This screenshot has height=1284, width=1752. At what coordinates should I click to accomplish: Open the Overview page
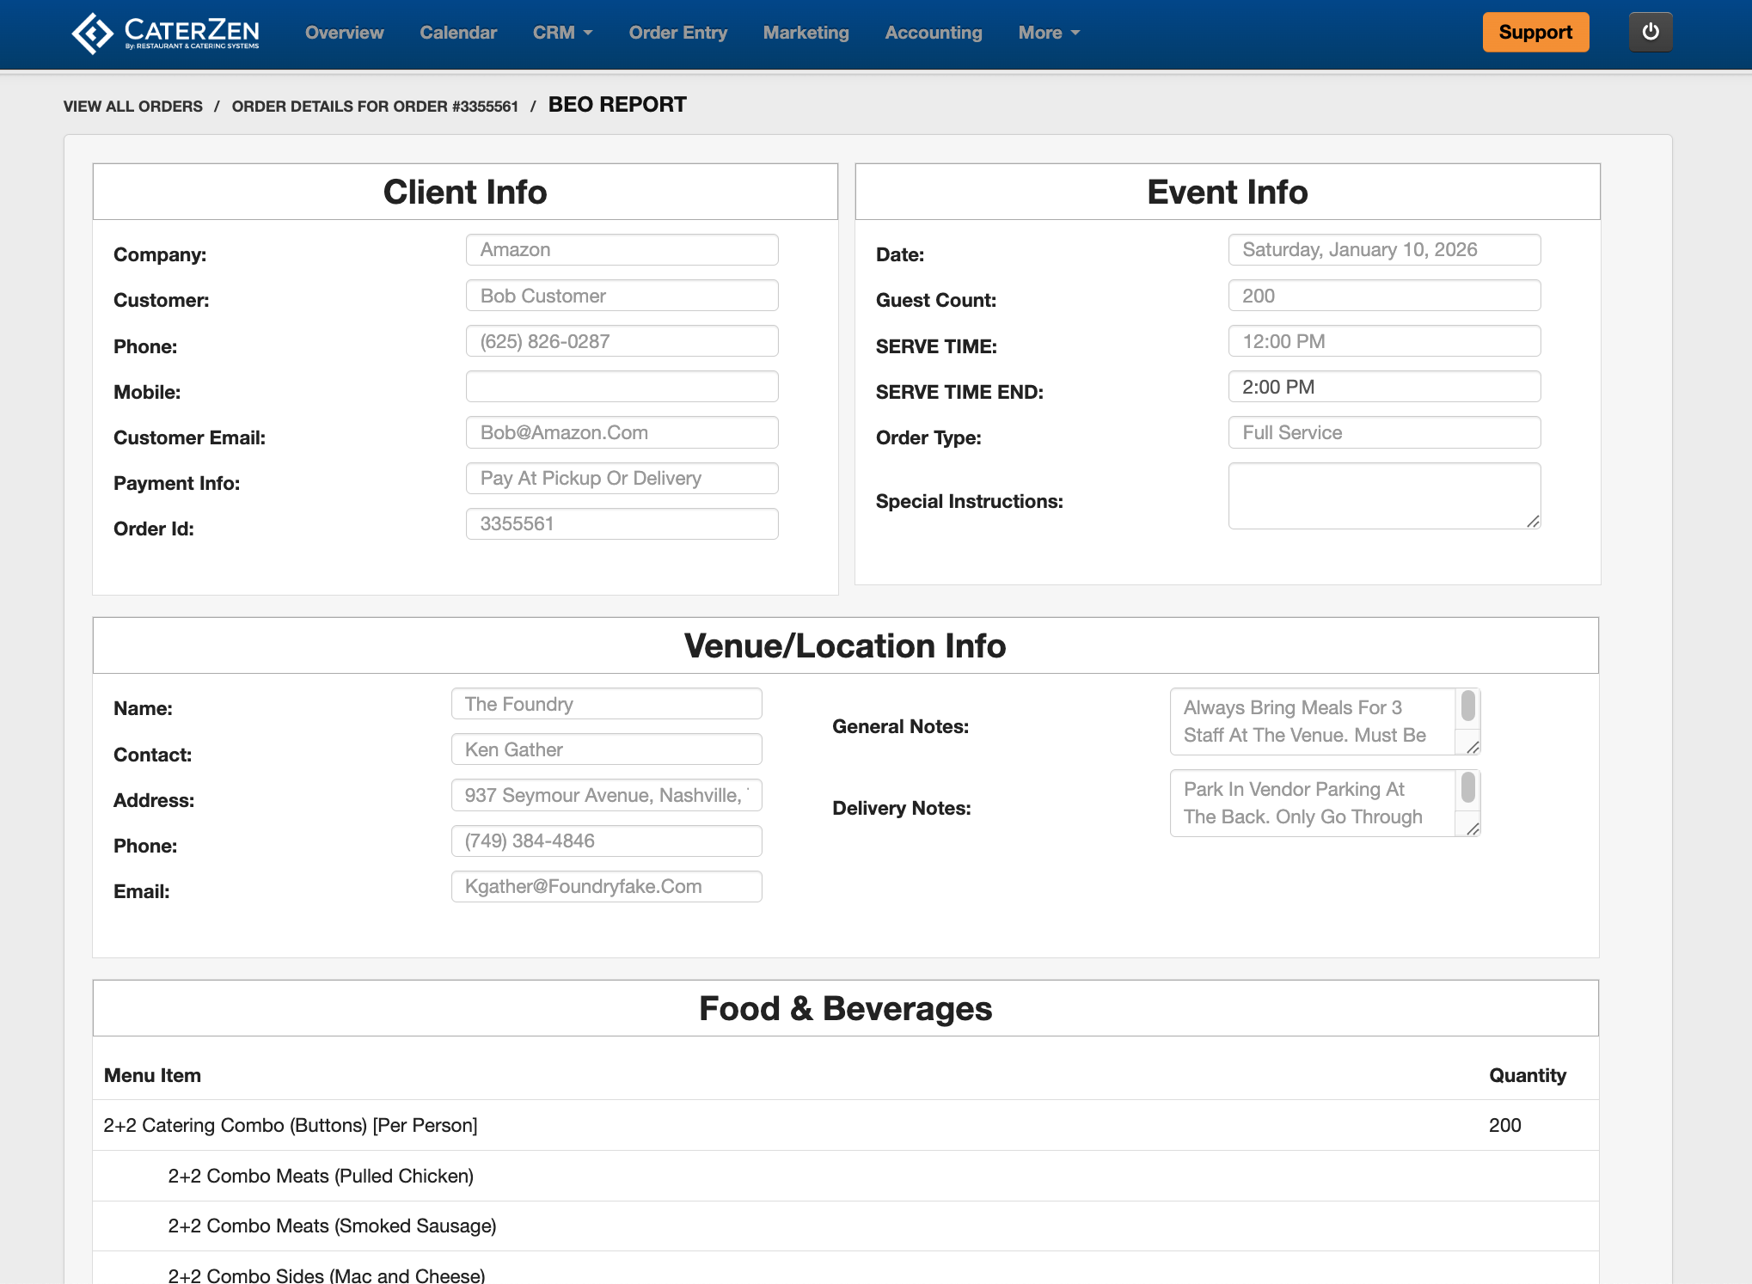(344, 33)
